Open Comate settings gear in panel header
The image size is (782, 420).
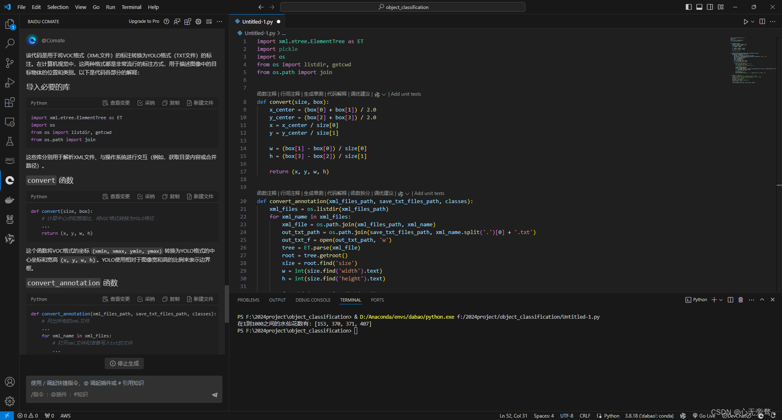(198, 22)
